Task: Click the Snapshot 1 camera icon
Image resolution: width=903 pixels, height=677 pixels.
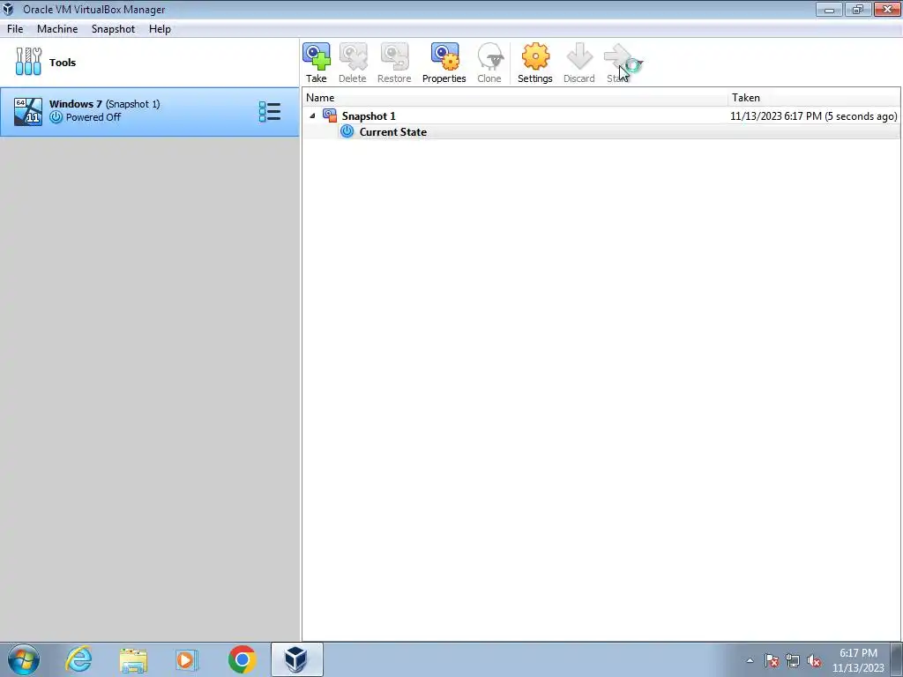Action: pos(330,115)
